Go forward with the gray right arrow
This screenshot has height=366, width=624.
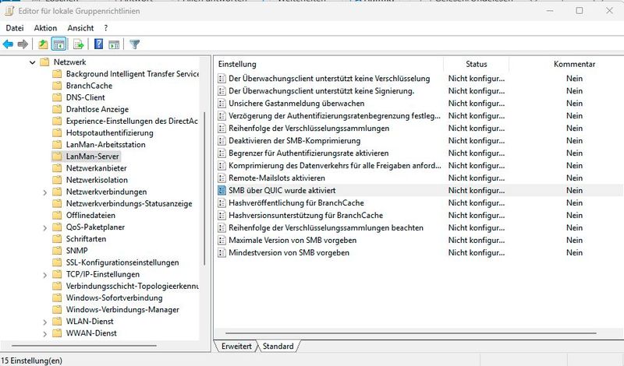[x=23, y=44]
